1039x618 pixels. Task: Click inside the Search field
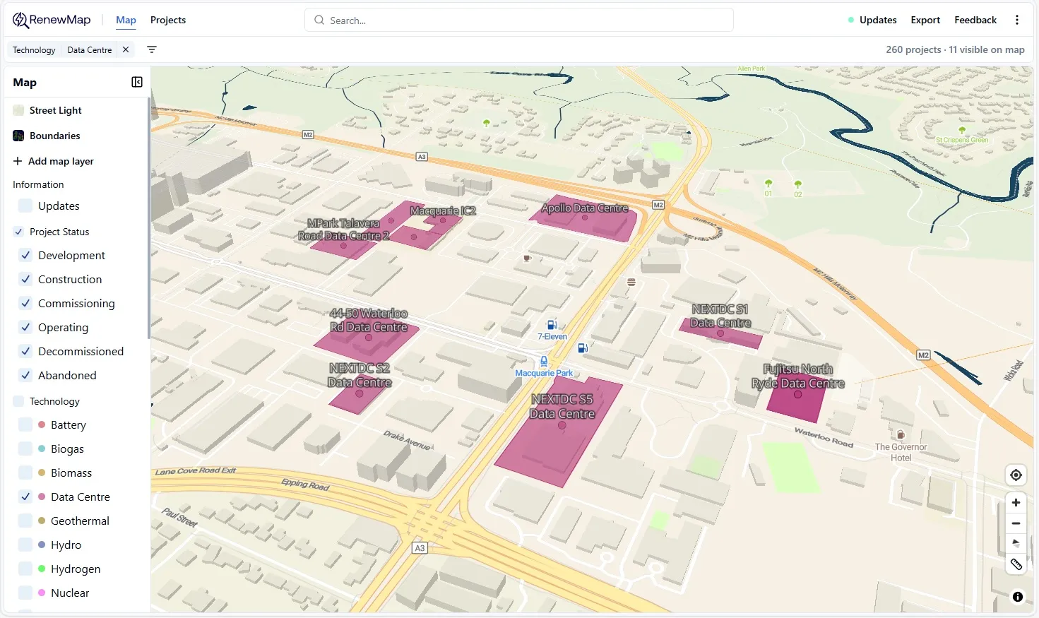pyautogui.click(x=519, y=20)
